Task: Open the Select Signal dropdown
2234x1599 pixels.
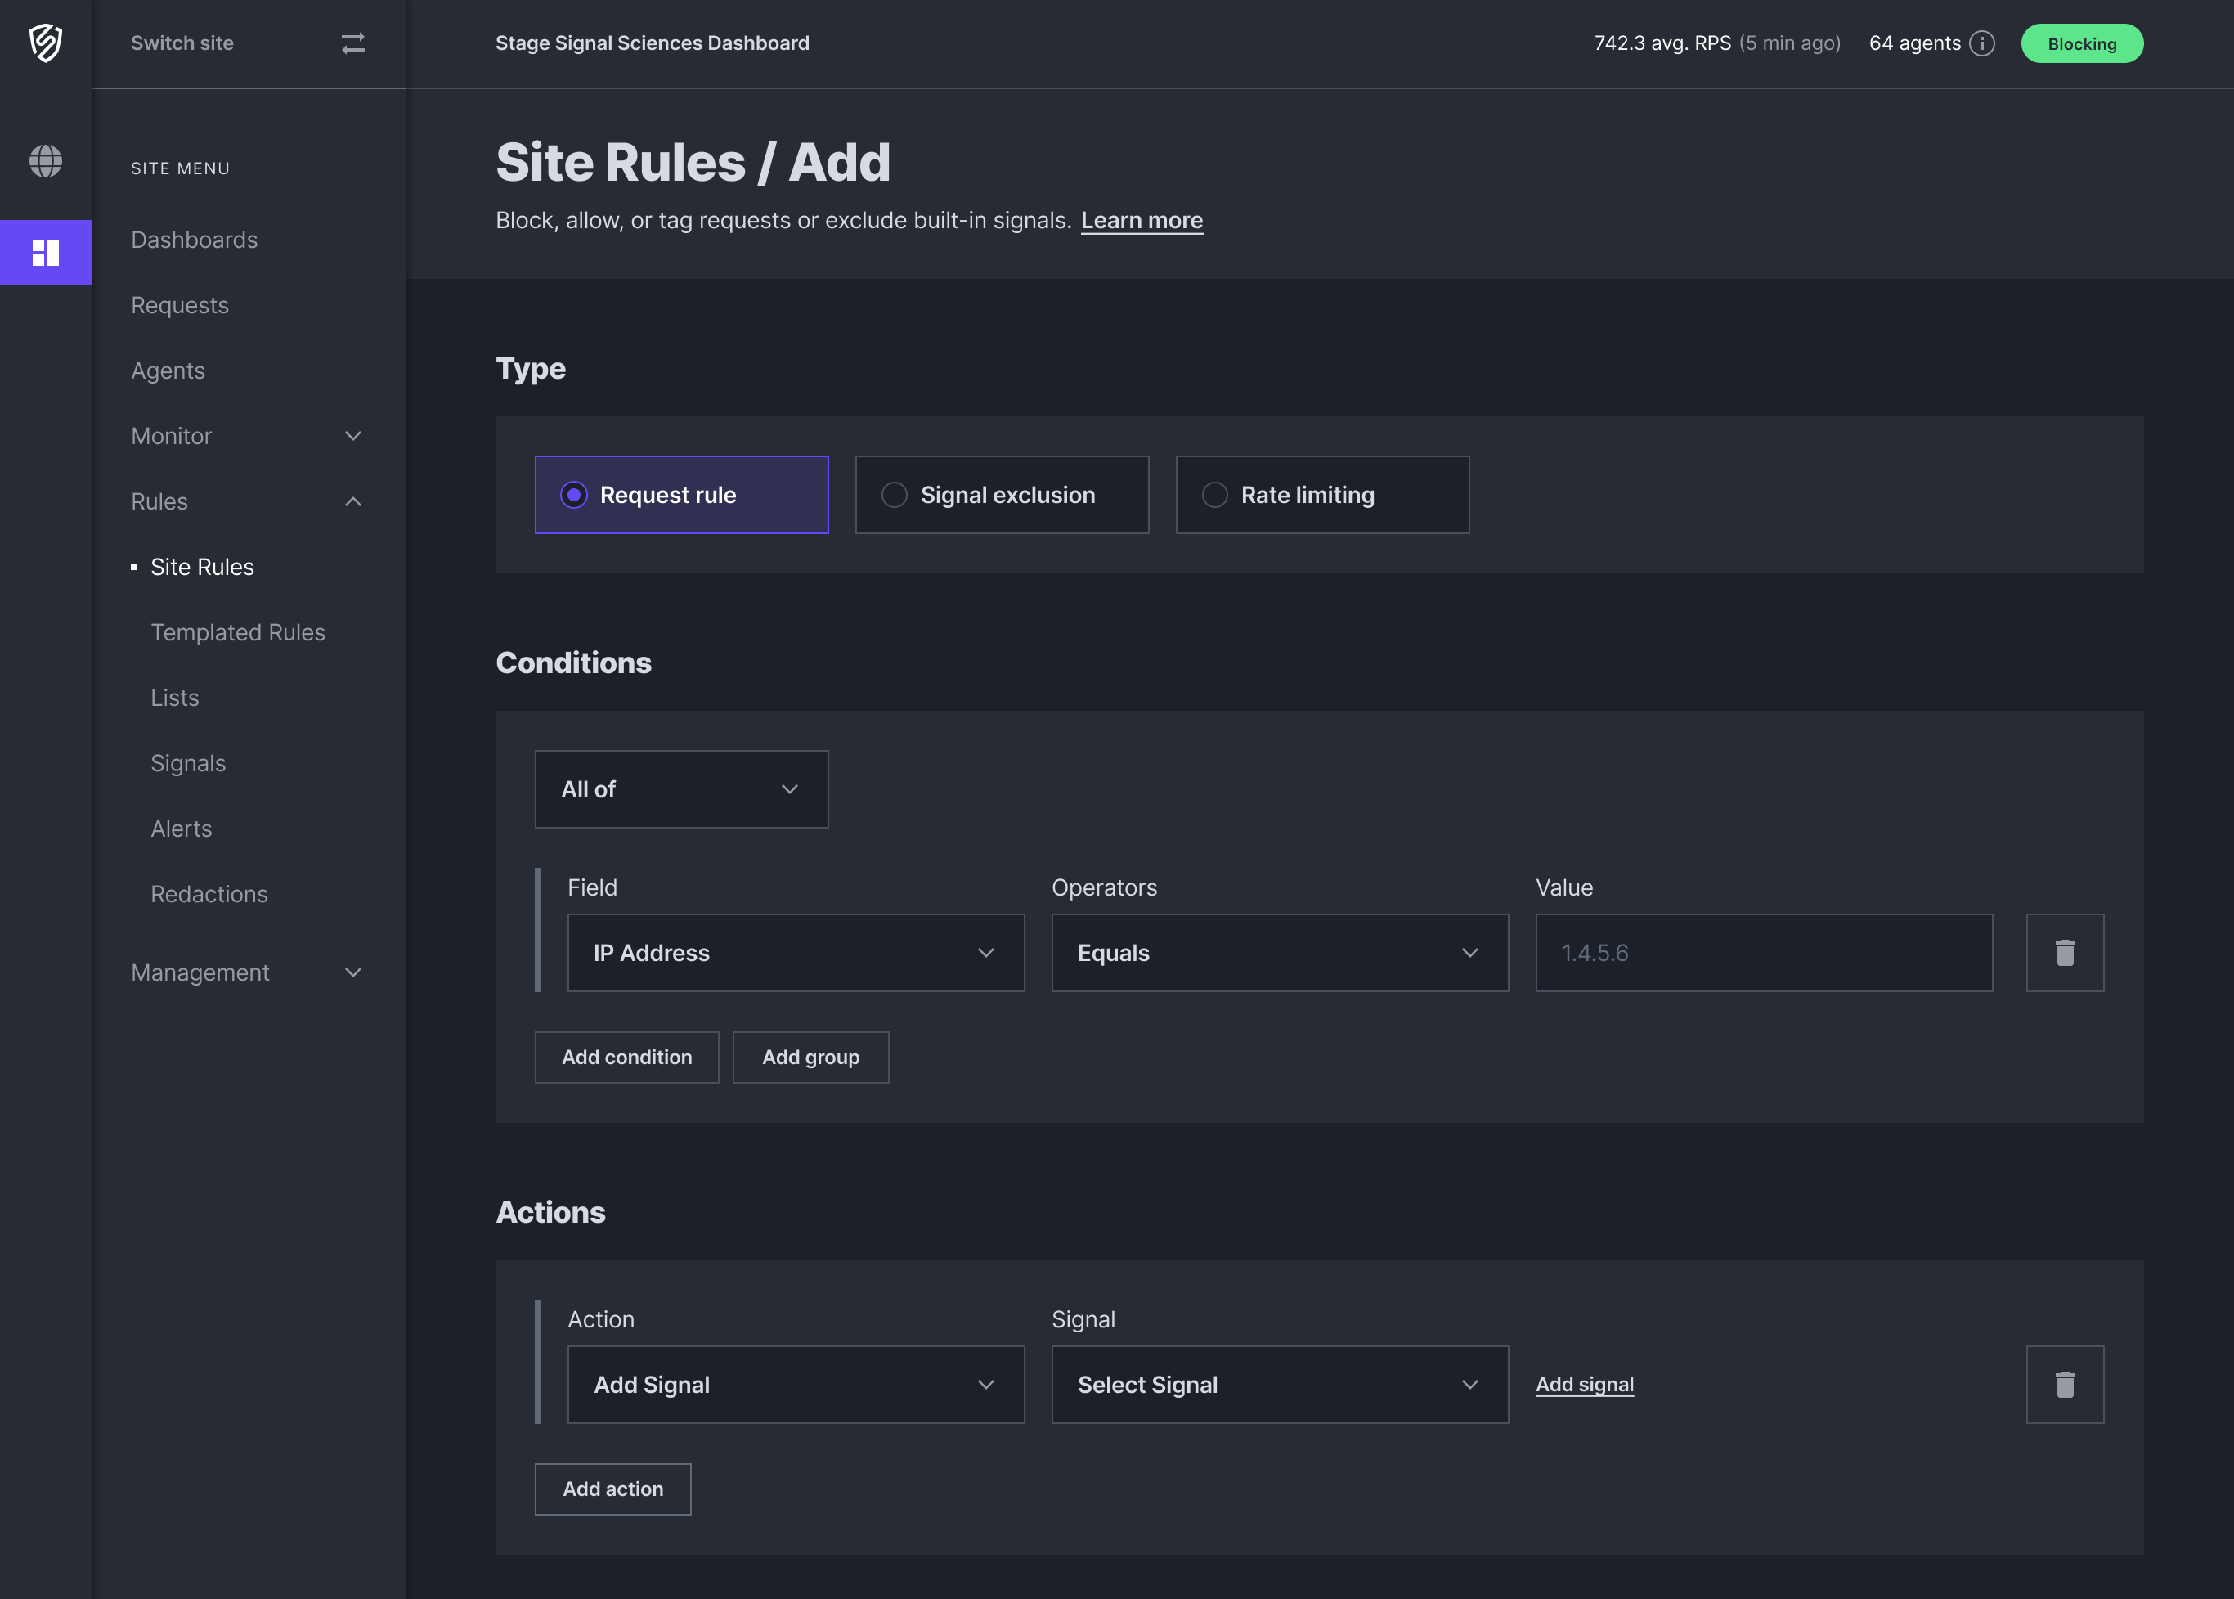Action: pyautogui.click(x=1280, y=1385)
